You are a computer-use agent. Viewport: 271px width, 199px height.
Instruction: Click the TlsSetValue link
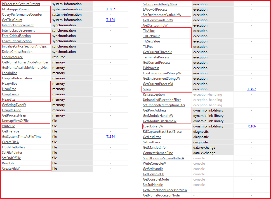151,41
